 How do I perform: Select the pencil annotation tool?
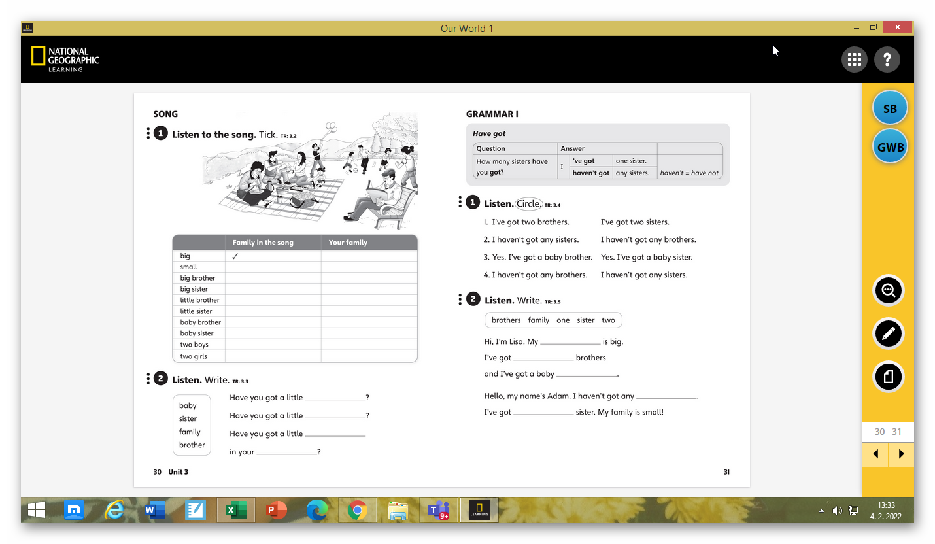coord(888,333)
